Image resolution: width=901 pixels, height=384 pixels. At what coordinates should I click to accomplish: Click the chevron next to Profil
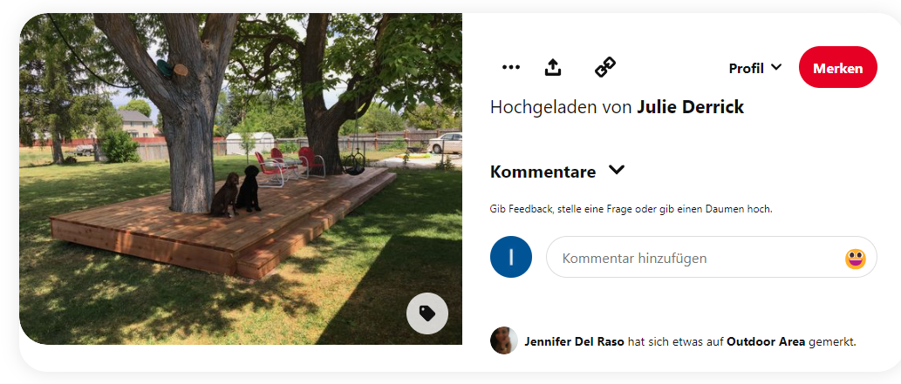tap(775, 67)
